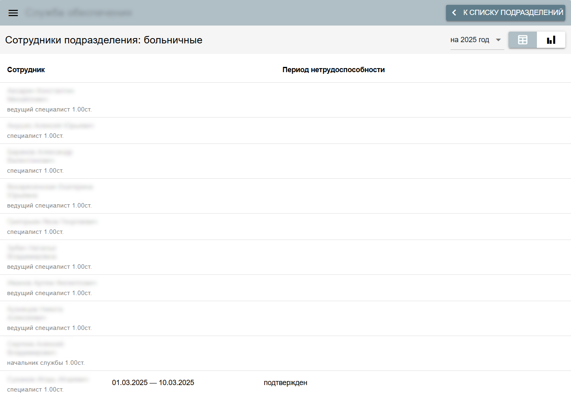Switch to table view mode
This screenshot has height=396, width=571.
tap(523, 40)
